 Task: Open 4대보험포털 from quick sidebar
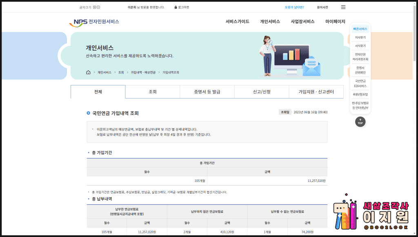(x=360, y=94)
